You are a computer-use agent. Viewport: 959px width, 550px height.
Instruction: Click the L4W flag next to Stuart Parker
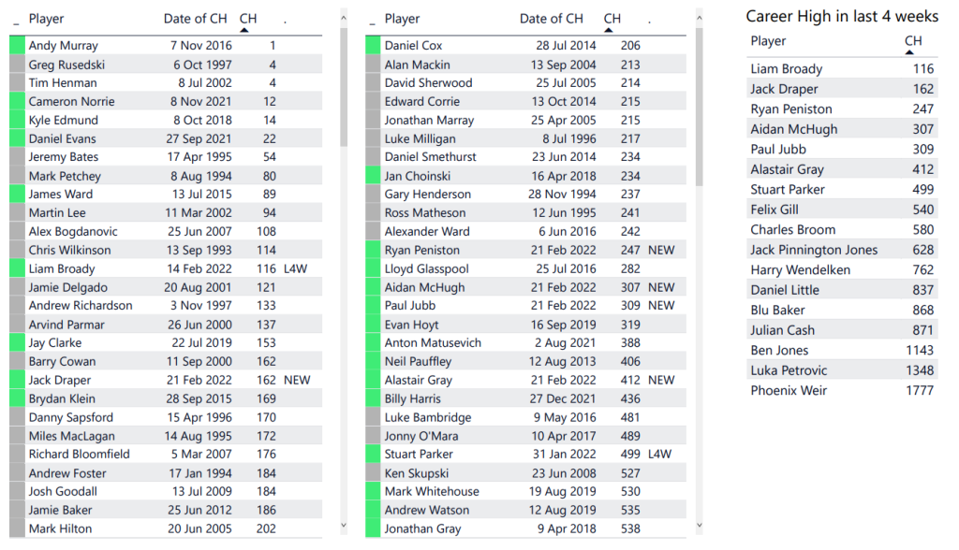coord(660,455)
